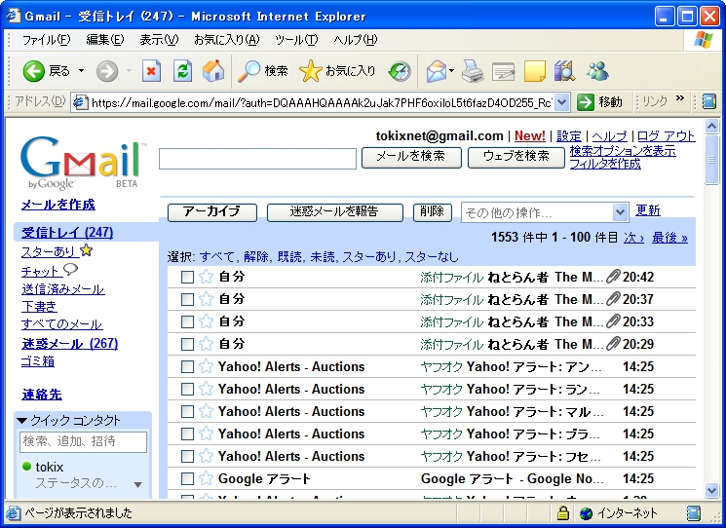Click the scrollbar up arrow
This screenshot has height=528, width=726.
[x=711, y=127]
